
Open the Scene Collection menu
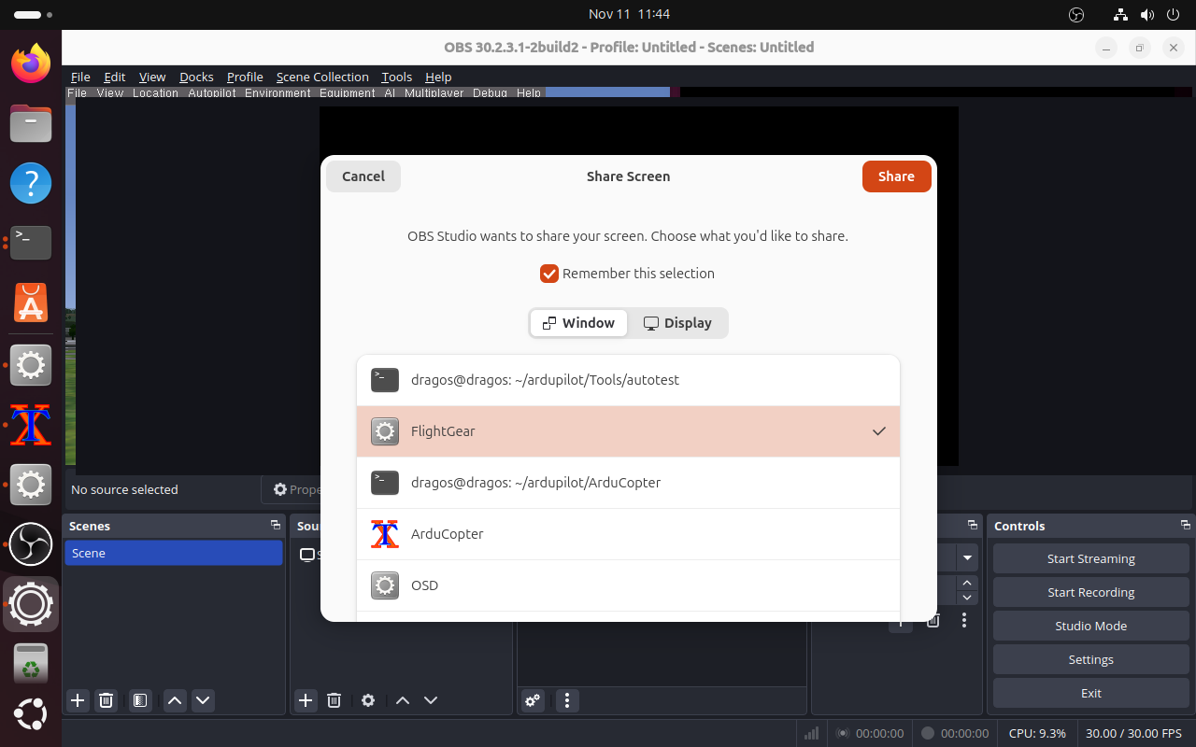point(322,77)
